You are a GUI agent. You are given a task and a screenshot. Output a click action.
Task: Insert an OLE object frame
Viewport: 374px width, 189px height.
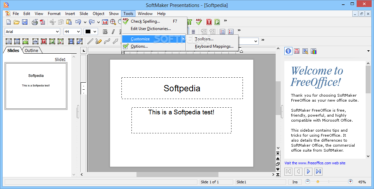(x=35, y=41)
